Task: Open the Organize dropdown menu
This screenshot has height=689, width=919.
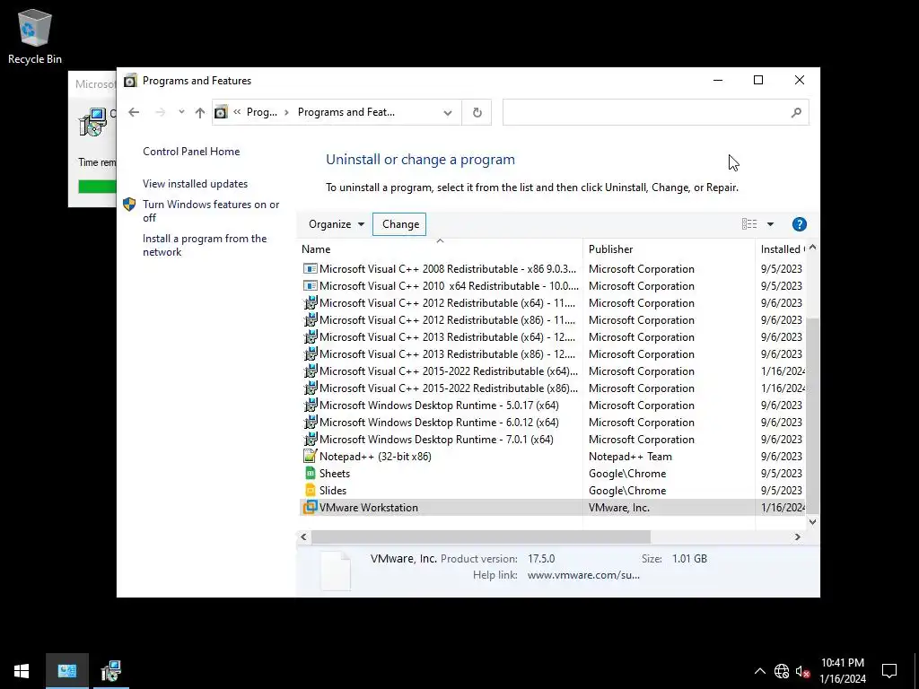Action: 337,224
